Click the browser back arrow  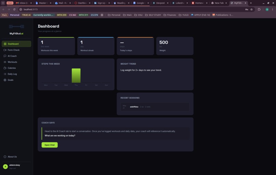[3, 10]
